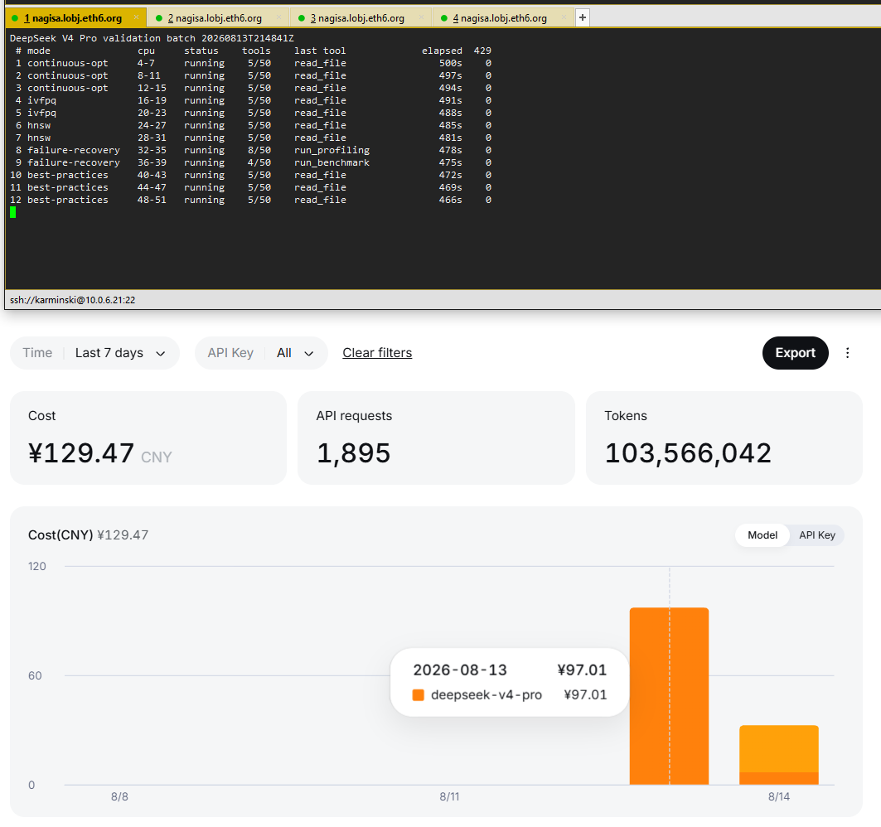Close terminal tab 3 with its x icon

tap(421, 17)
